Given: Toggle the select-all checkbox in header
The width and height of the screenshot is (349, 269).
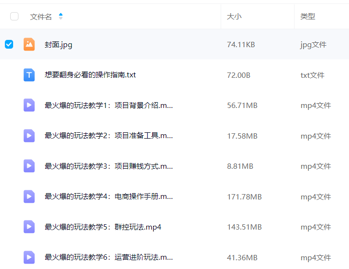Looking at the screenshot, I should click(14, 16).
